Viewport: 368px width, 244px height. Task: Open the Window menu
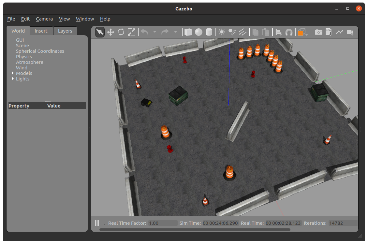point(85,19)
